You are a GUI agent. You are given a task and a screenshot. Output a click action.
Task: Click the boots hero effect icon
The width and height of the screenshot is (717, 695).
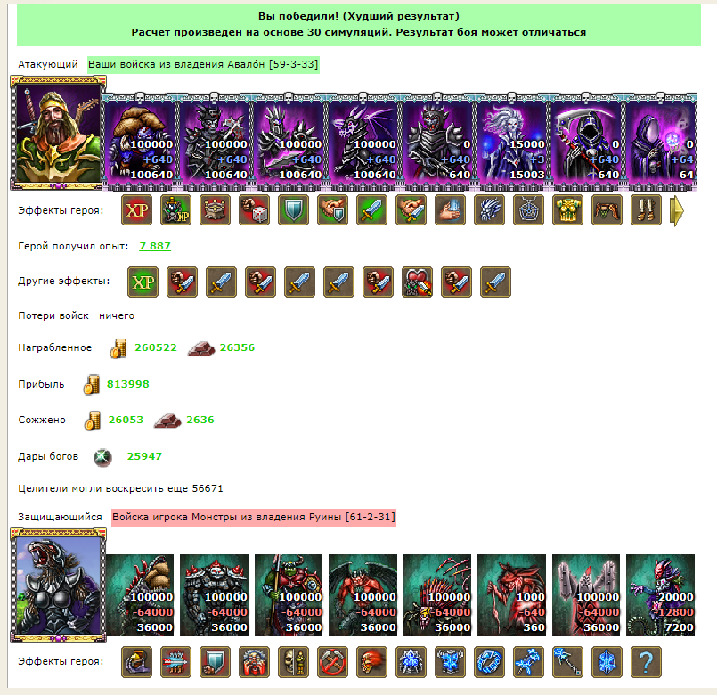click(x=646, y=210)
